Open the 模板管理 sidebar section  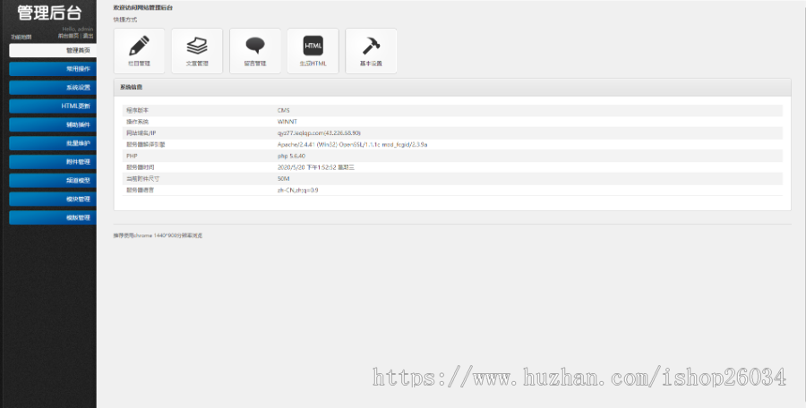coord(53,217)
